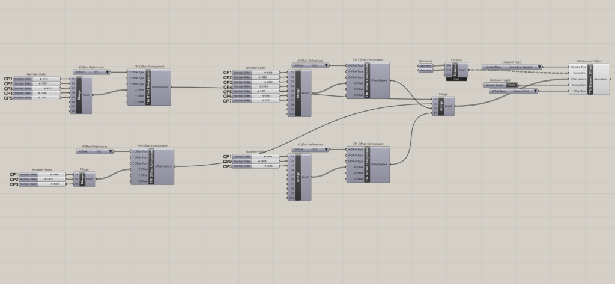Toggle the Boolean Toggle value

pyautogui.click(x=511, y=85)
